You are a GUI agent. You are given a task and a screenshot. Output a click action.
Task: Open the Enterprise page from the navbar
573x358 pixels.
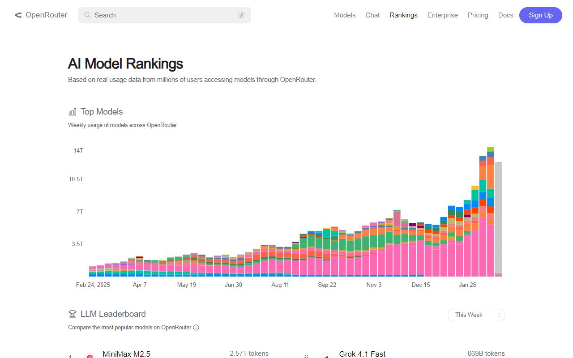click(442, 15)
